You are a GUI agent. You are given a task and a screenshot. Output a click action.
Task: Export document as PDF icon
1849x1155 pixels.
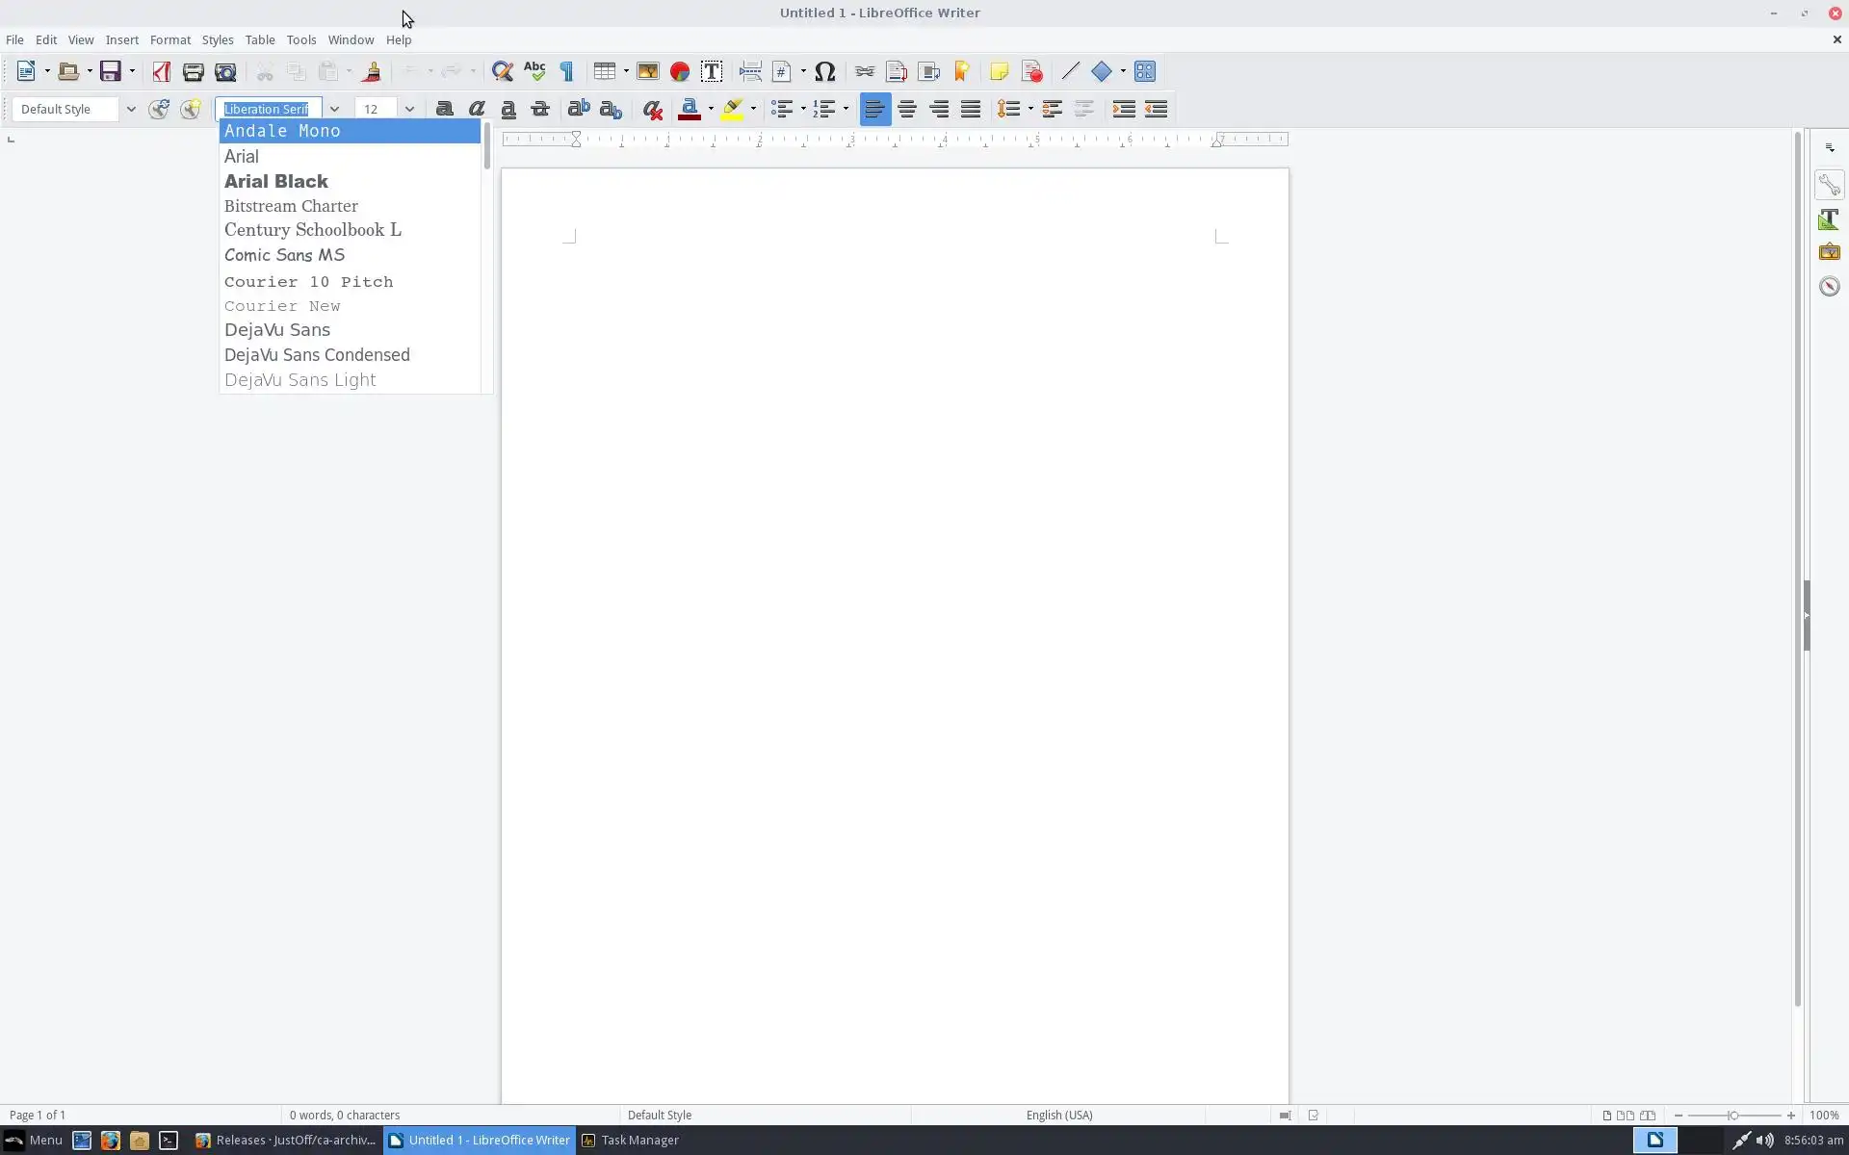point(161,71)
